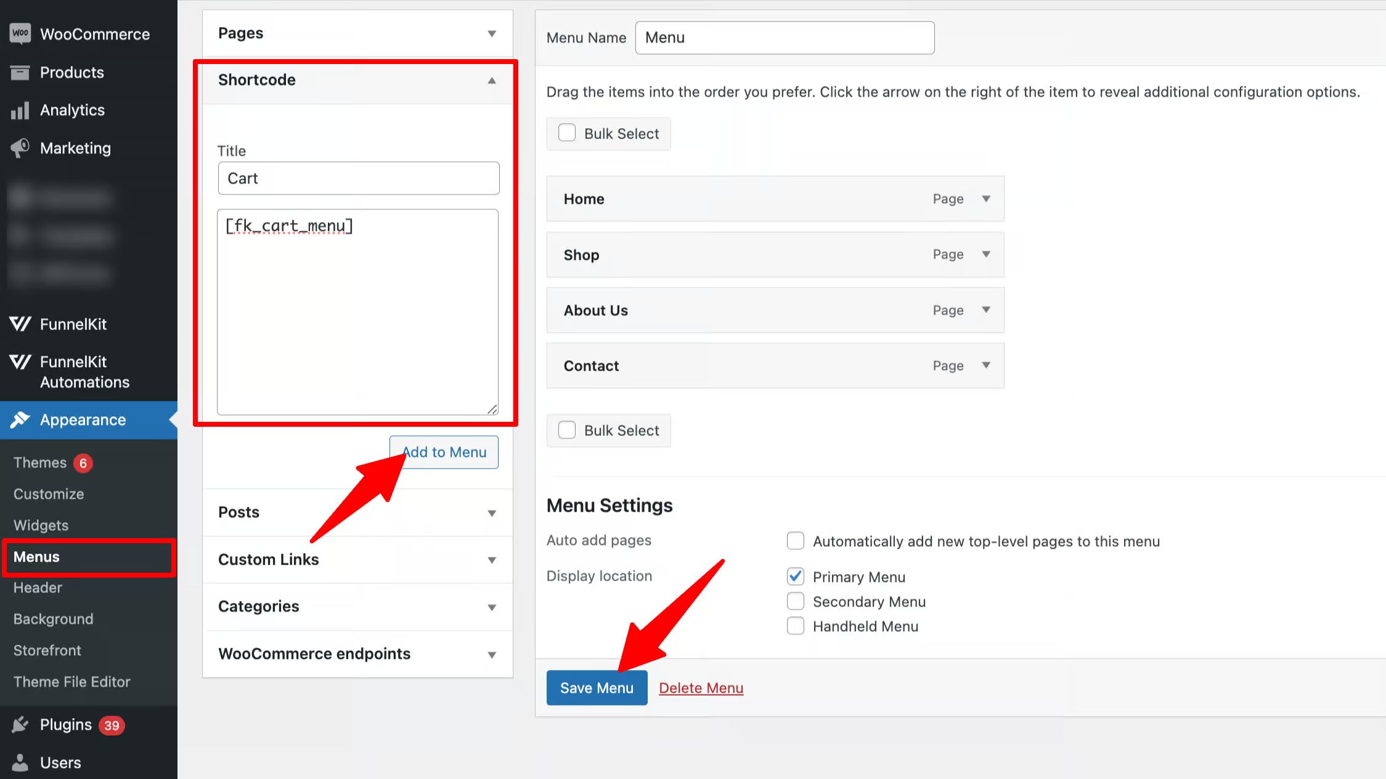Image resolution: width=1386 pixels, height=779 pixels.
Task: Click the Delete Menu link
Action: 701,688
